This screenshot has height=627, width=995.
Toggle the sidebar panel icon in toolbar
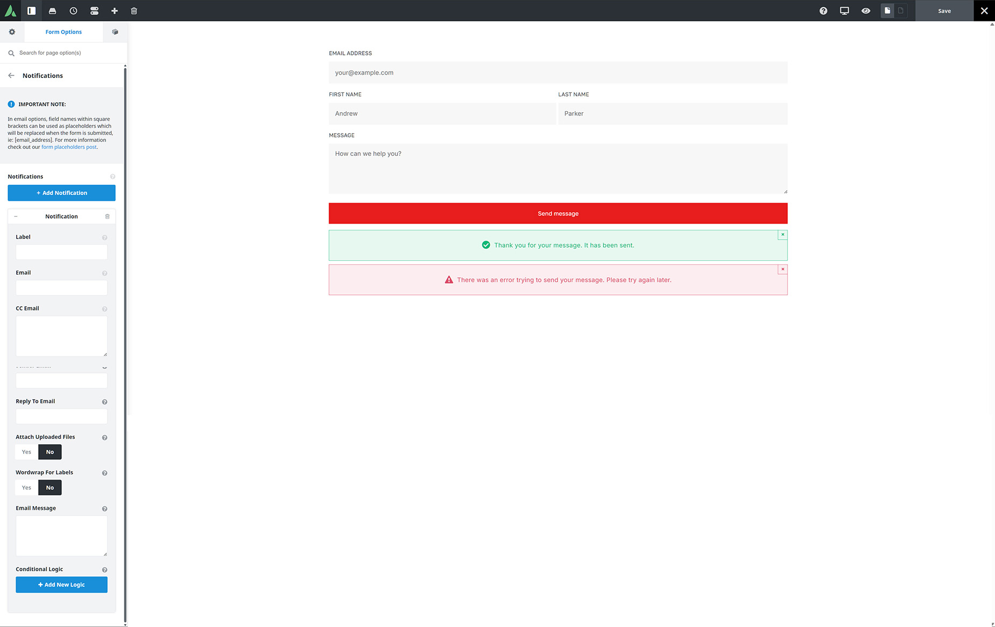32,11
